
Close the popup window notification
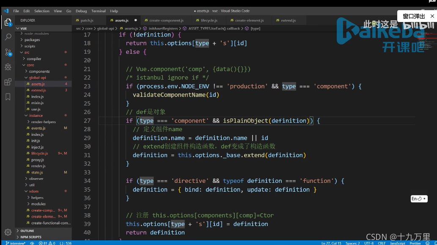432,16
